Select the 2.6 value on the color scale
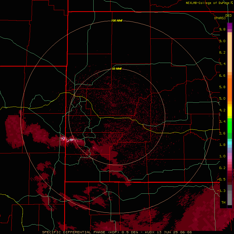This screenshot has width=234, height=234. point(222,133)
